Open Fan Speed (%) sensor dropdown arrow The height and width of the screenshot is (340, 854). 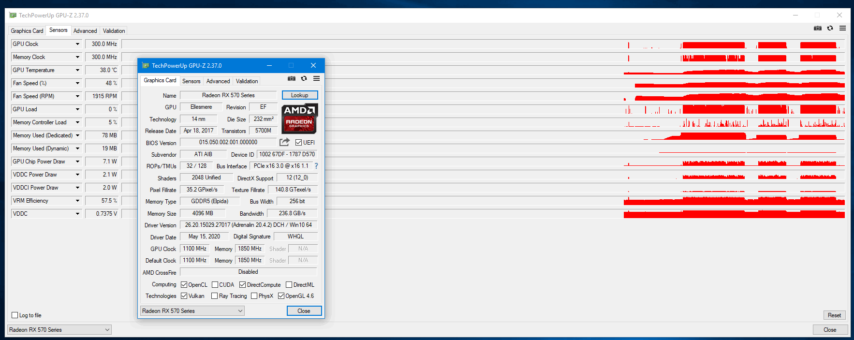click(77, 83)
